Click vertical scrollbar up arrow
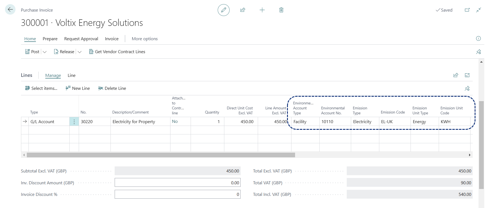Viewport: 489px width, 208px height. click(x=481, y=62)
